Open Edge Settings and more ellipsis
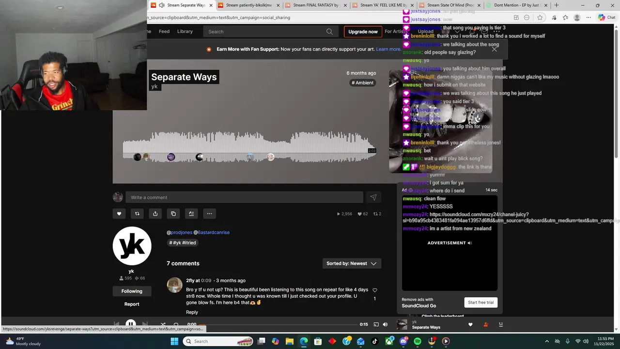The width and height of the screenshot is (620, 349). click(x=589, y=17)
